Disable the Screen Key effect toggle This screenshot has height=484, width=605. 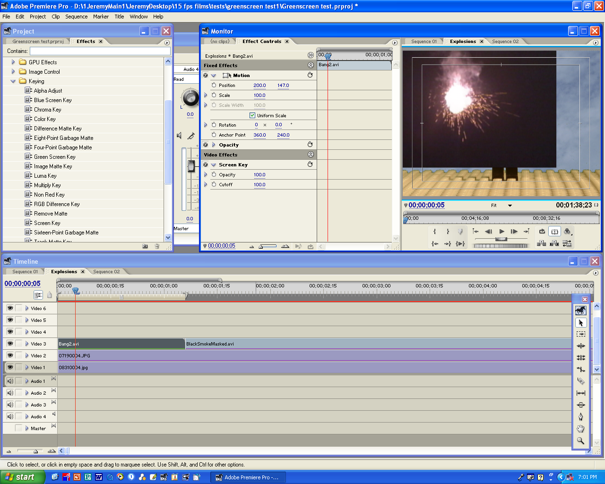coord(206,164)
